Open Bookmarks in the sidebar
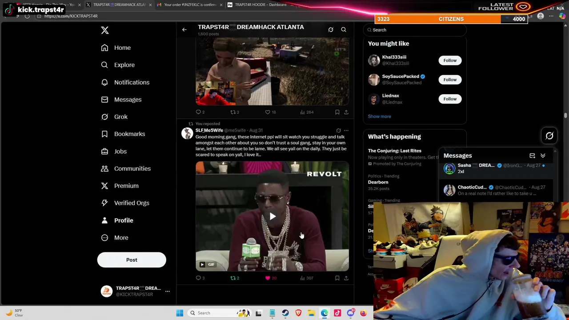Viewport: 569px width, 320px height. click(x=123, y=134)
